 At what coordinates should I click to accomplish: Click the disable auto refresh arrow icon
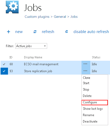coord(67,31)
